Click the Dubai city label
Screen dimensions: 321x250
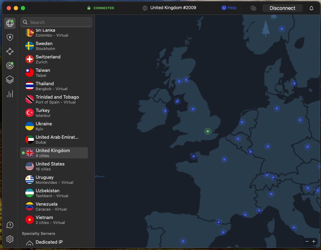[x=41, y=142]
